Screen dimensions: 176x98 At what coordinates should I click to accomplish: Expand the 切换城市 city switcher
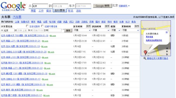124,6
